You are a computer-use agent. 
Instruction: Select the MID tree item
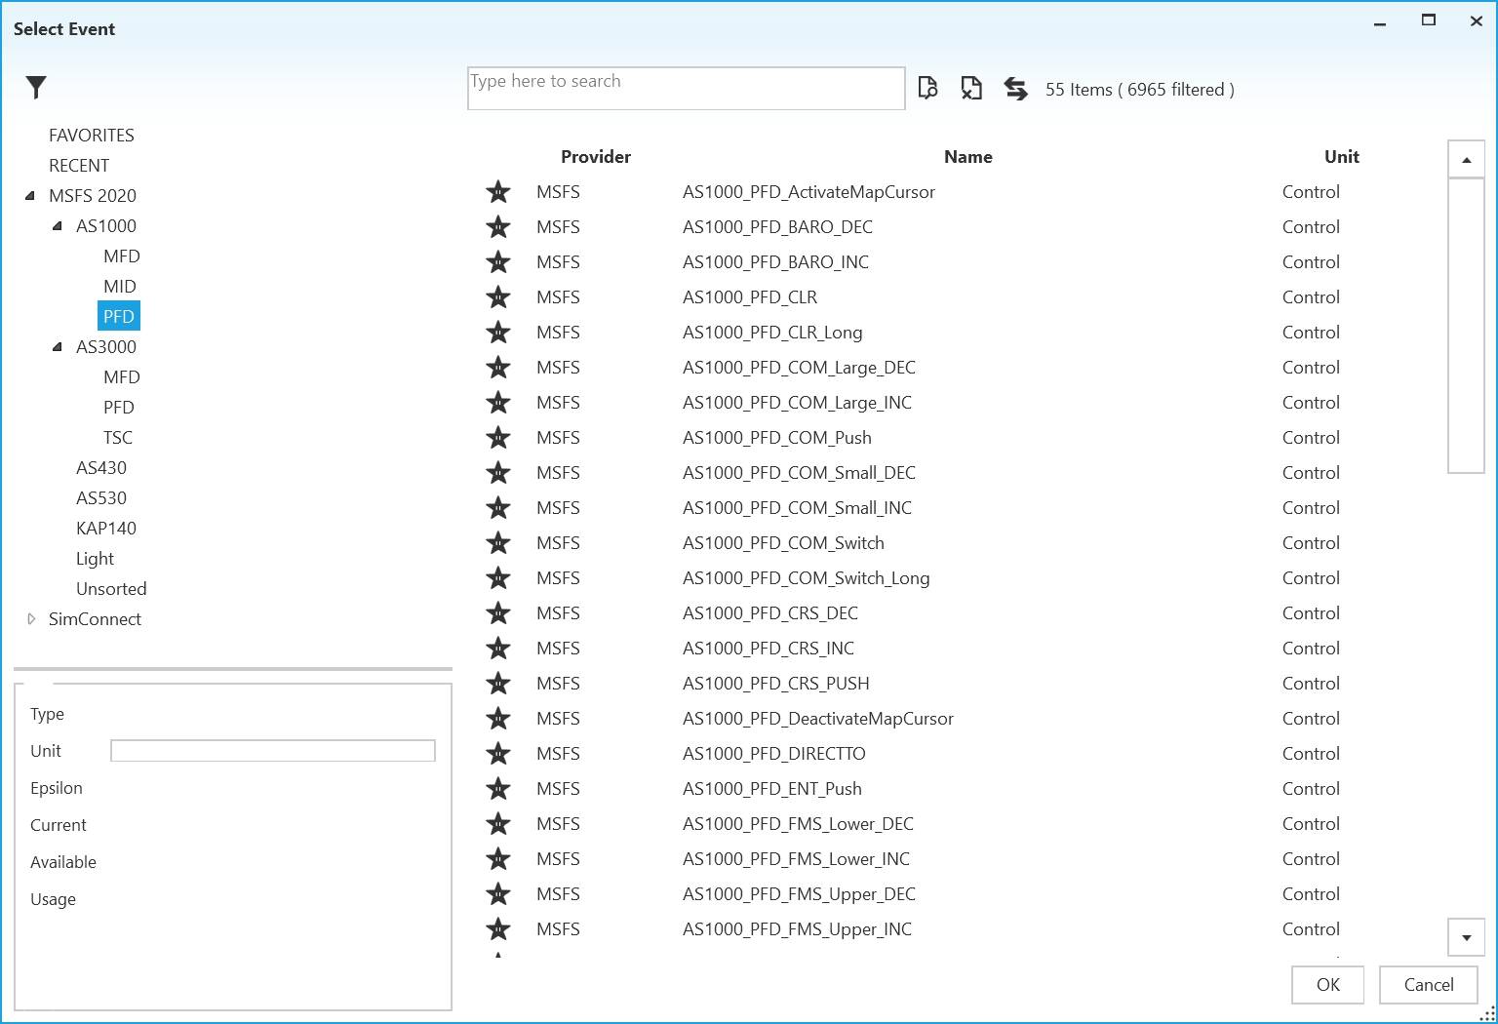pos(120,287)
